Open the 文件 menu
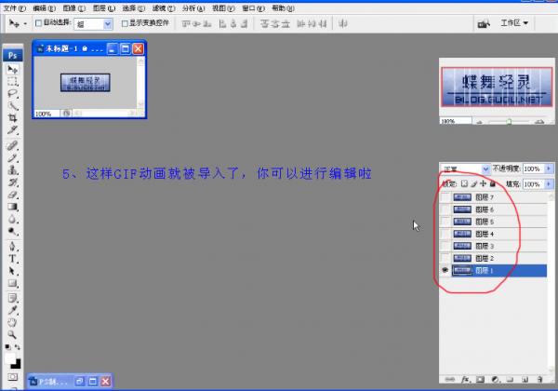 [x=15, y=7]
